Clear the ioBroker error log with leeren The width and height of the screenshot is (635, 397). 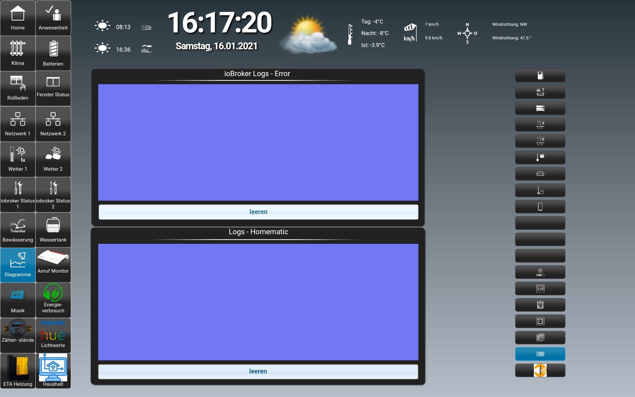pos(258,212)
